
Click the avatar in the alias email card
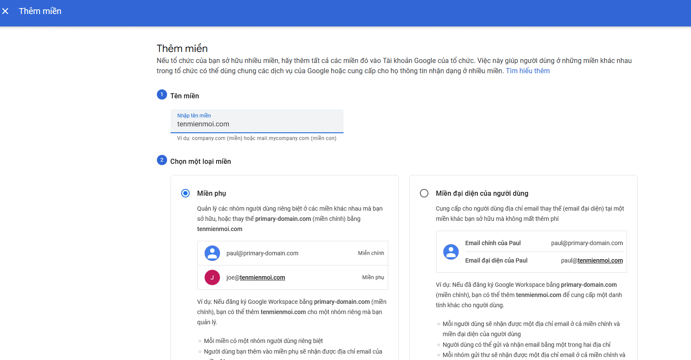click(451, 251)
